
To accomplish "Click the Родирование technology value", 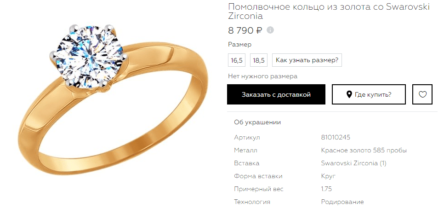I will tap(342, 202).
